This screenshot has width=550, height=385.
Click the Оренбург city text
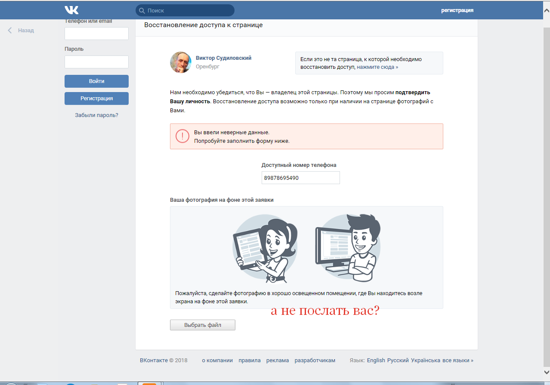207,67
